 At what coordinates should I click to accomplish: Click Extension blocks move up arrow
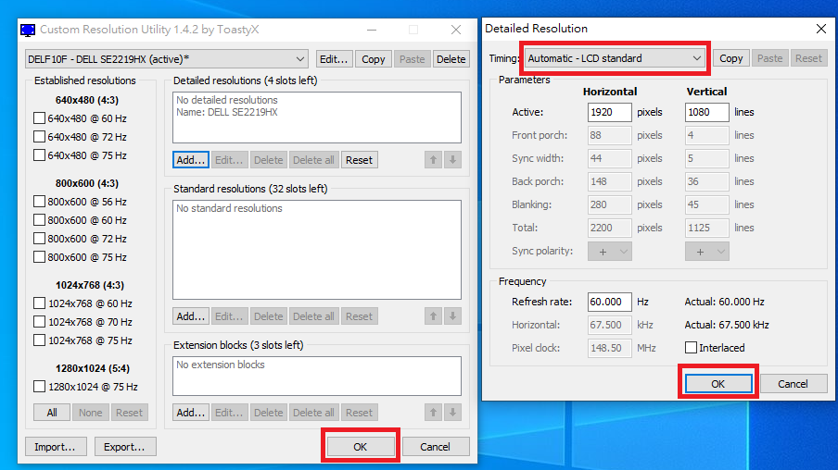434,412
